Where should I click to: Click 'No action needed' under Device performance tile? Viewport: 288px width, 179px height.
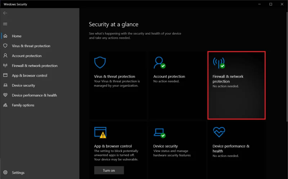point(226,156)
